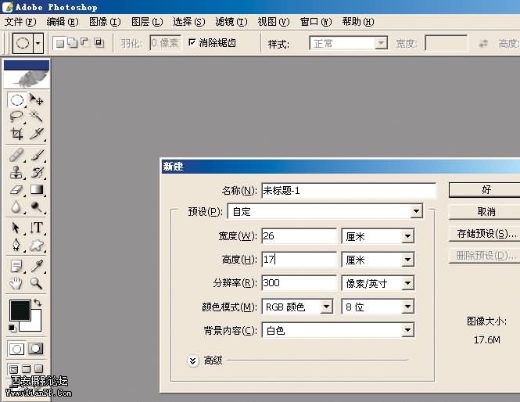The image size is (520, 402).
Task: Select the Pen tool
Action: click(x=16, y=246)
